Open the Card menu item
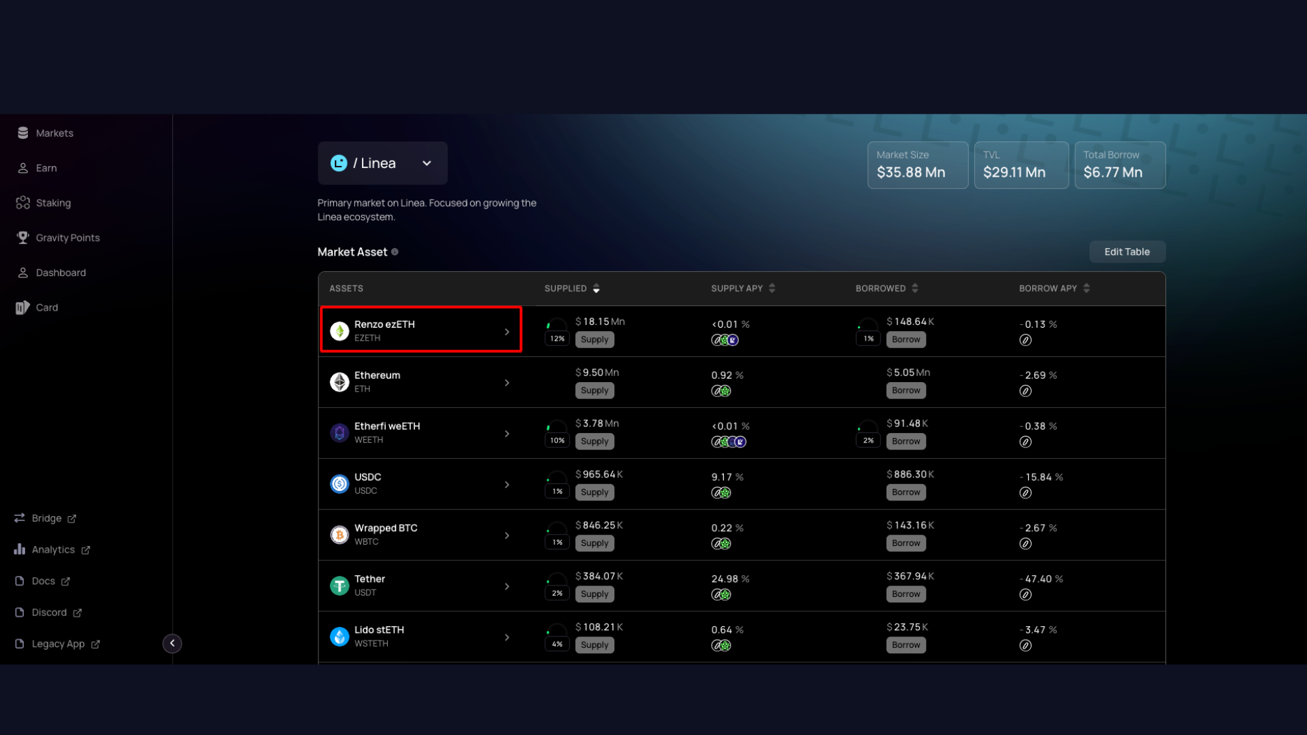 [37, 307]
